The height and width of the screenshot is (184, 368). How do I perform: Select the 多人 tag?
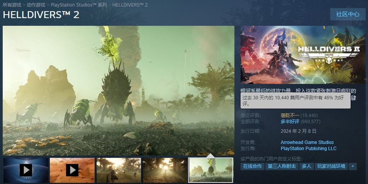tap(306, 166)
